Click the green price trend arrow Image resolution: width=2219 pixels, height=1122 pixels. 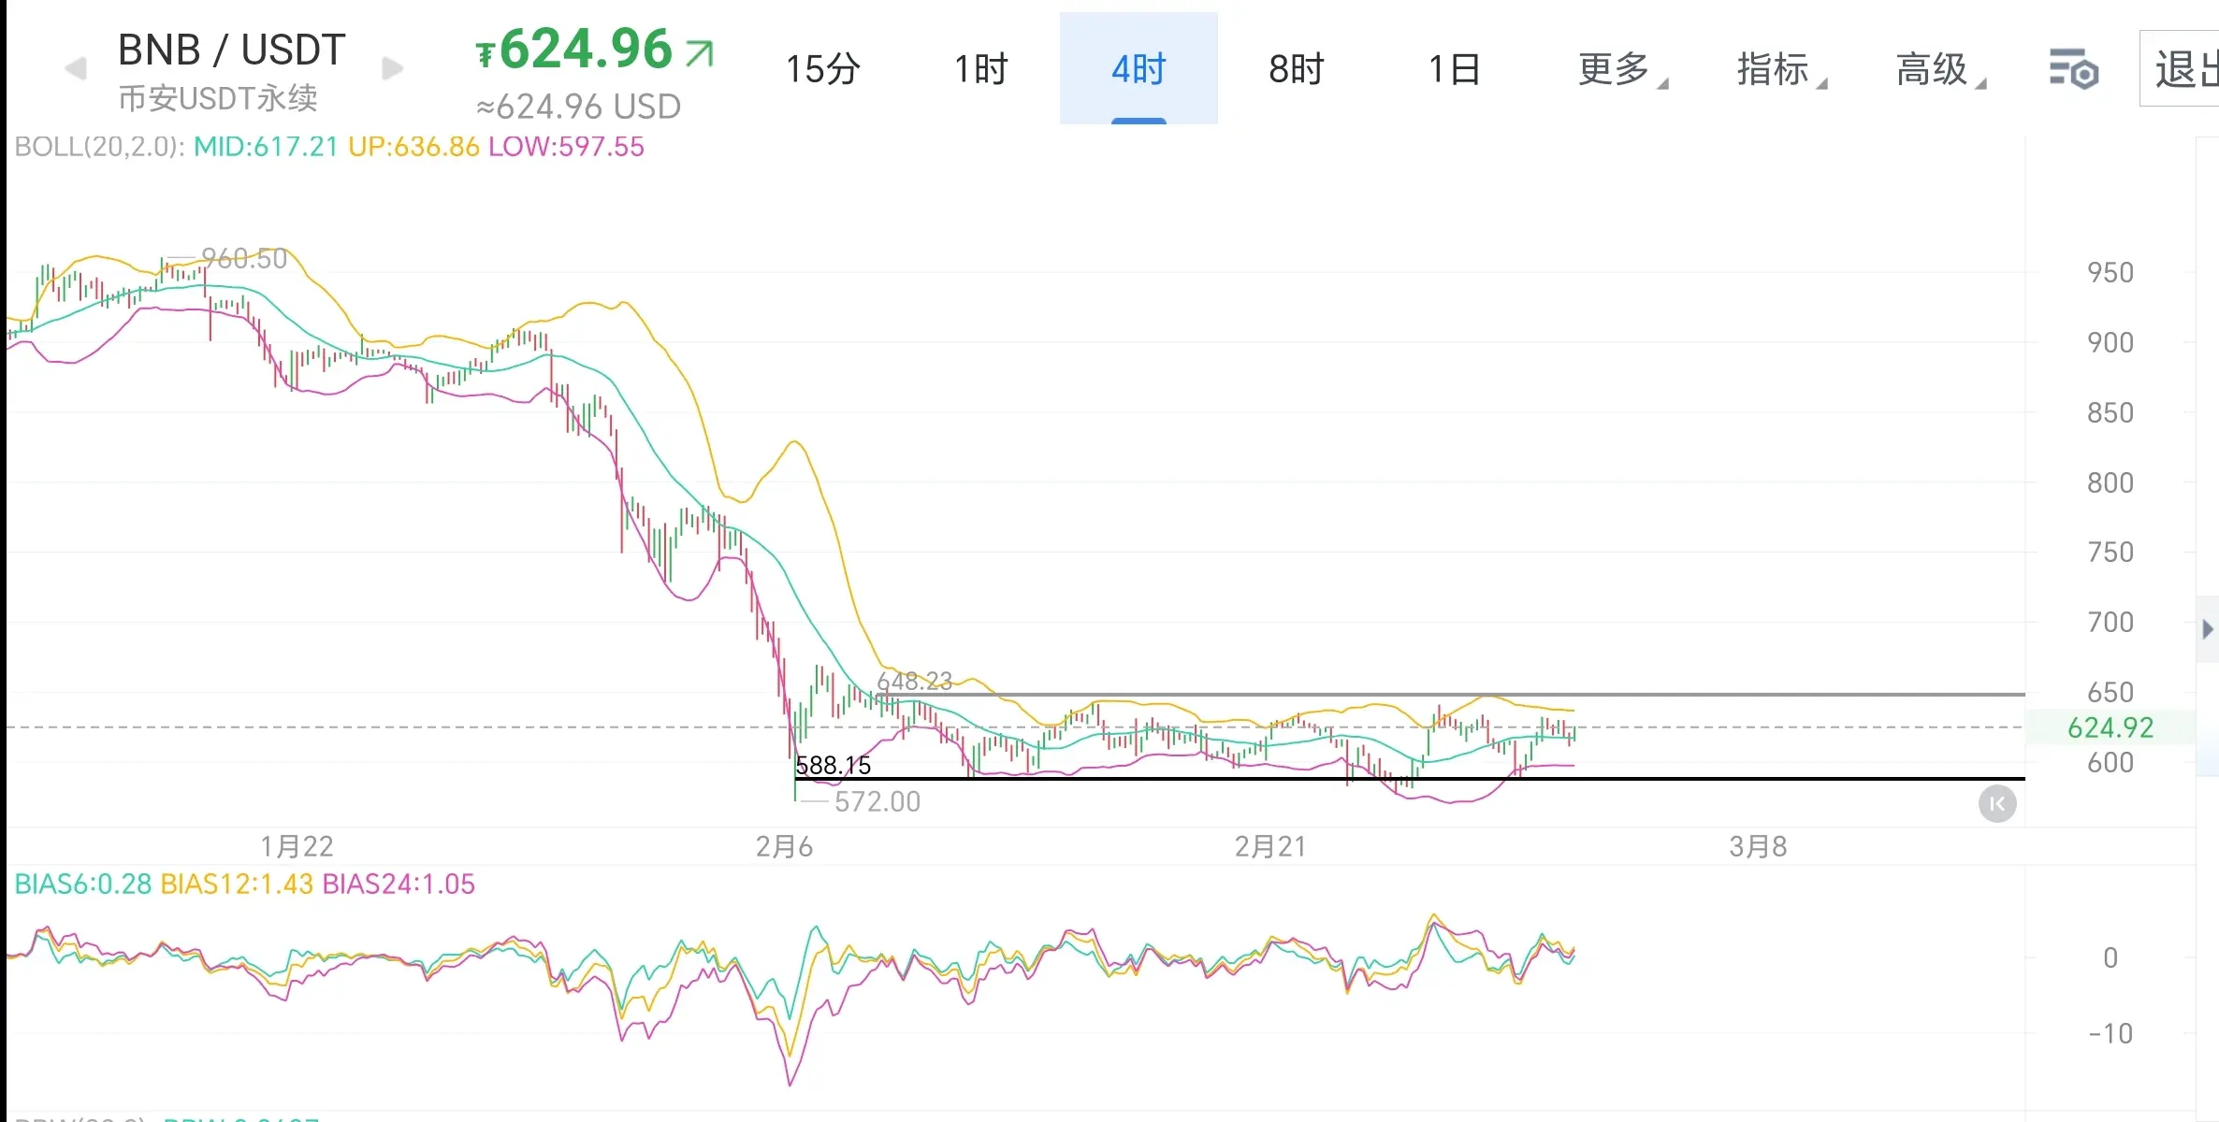click(x=699, y=53)
